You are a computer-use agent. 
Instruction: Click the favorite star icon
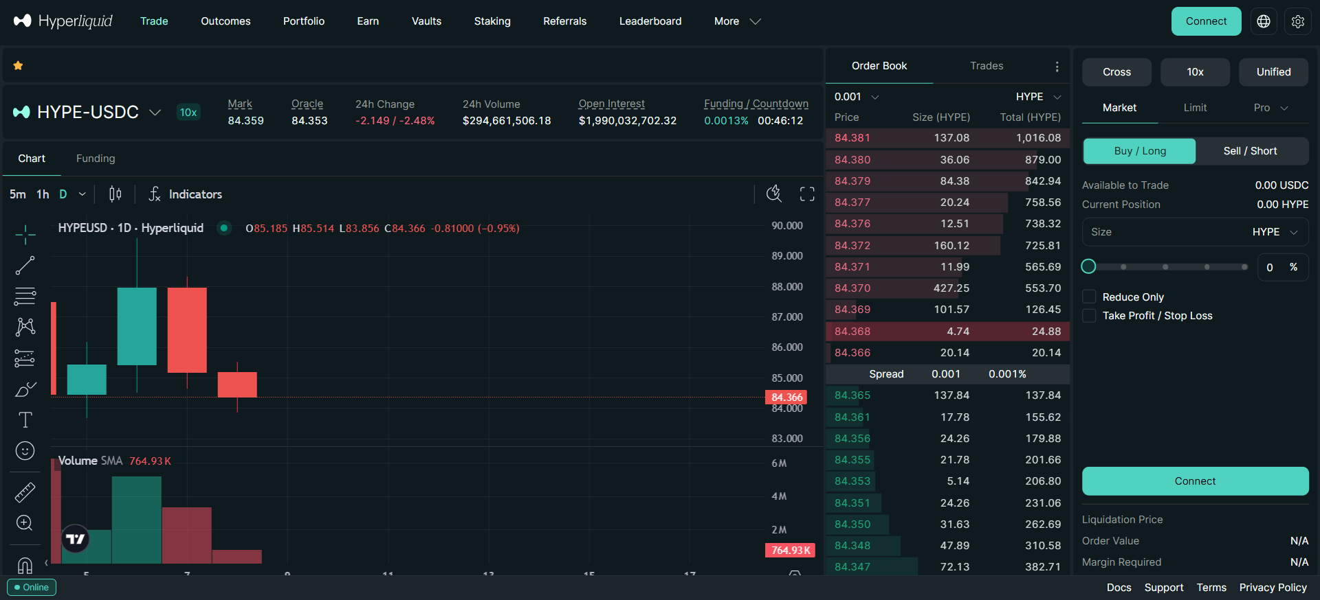click(19, 66)
